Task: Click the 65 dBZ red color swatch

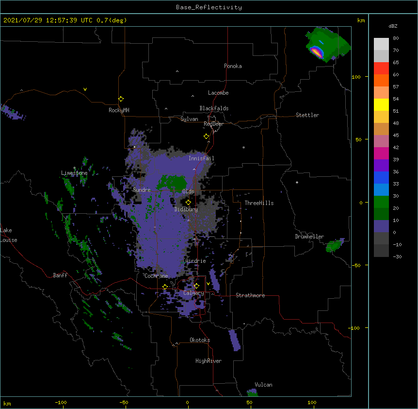Action: click(381, 68)
